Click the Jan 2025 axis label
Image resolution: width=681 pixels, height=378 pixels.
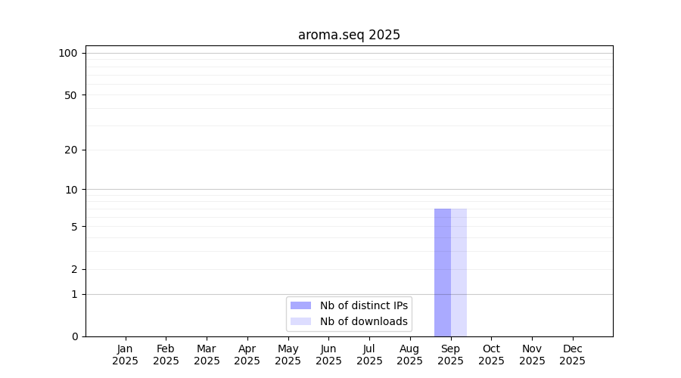click(125, 355)
